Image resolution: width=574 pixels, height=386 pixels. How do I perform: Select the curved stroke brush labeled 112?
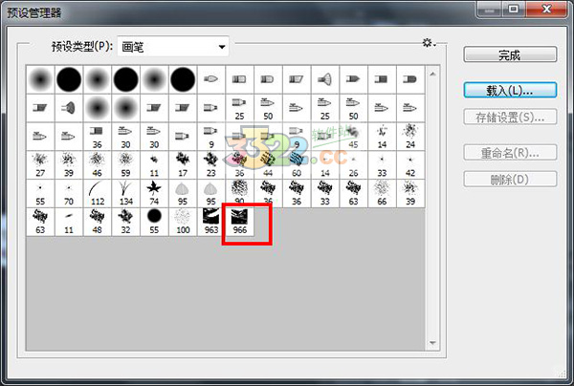coord(98,193)
